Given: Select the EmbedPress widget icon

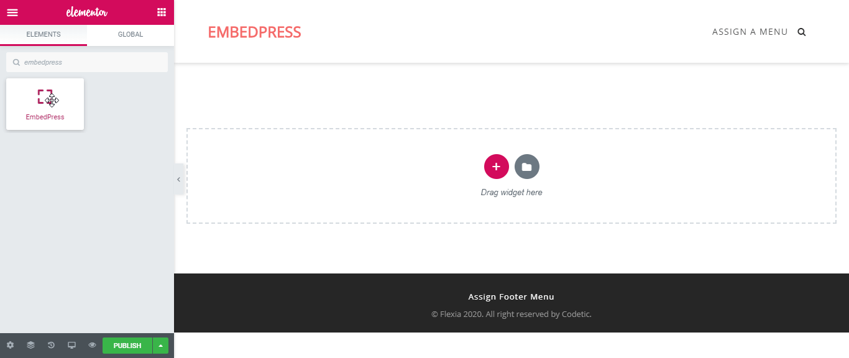Looking at the screenshot, I should tap(45, 97).
